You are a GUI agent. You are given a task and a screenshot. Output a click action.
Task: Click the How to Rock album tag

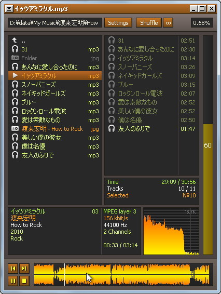[26, 225]
